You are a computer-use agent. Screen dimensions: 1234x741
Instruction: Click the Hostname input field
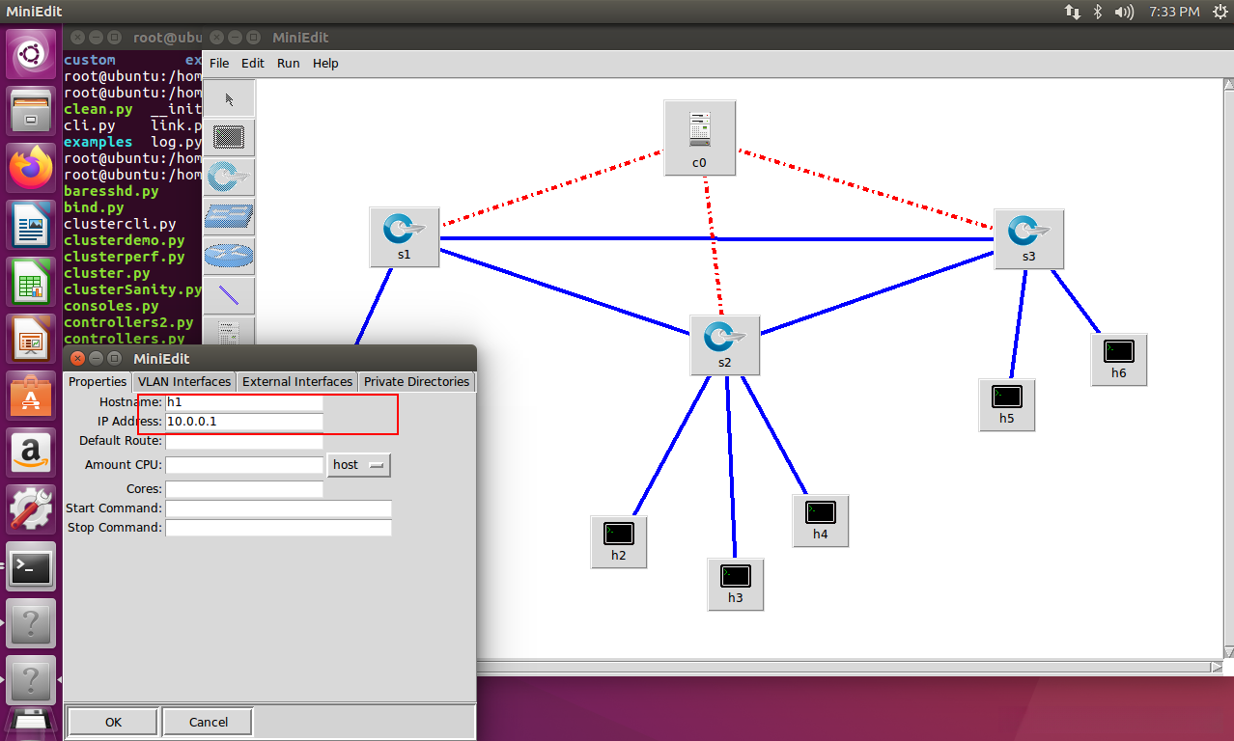[x=244, y=401]
